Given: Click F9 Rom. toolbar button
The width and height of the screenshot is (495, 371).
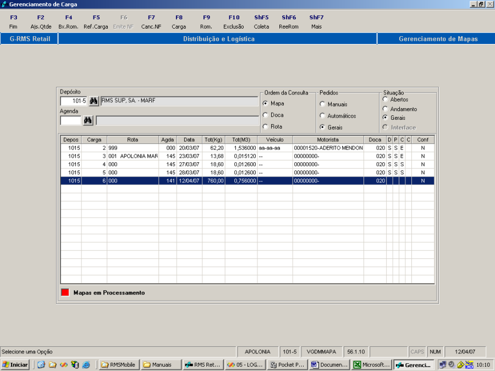Looking at the screenshot, I should 206,22.
